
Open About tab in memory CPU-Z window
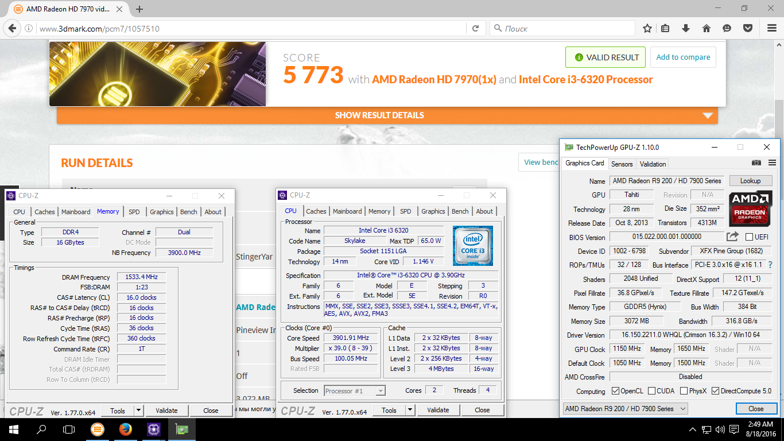(x=213, y=212)
